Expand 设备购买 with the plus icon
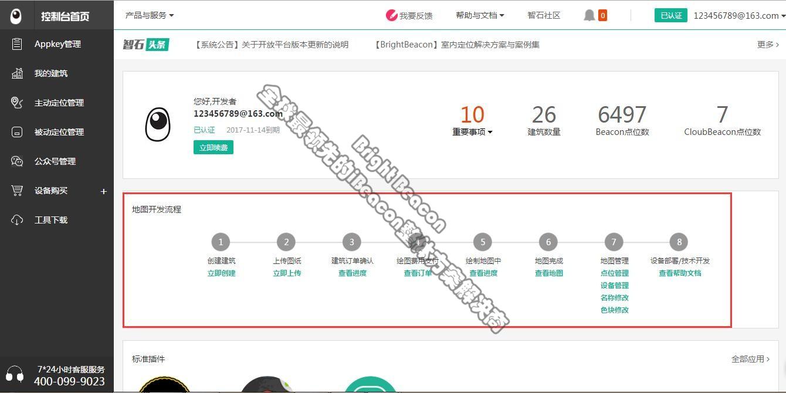The width and height of the screenshot is (786, 393). pyautogui.click(x=104, y=191)
